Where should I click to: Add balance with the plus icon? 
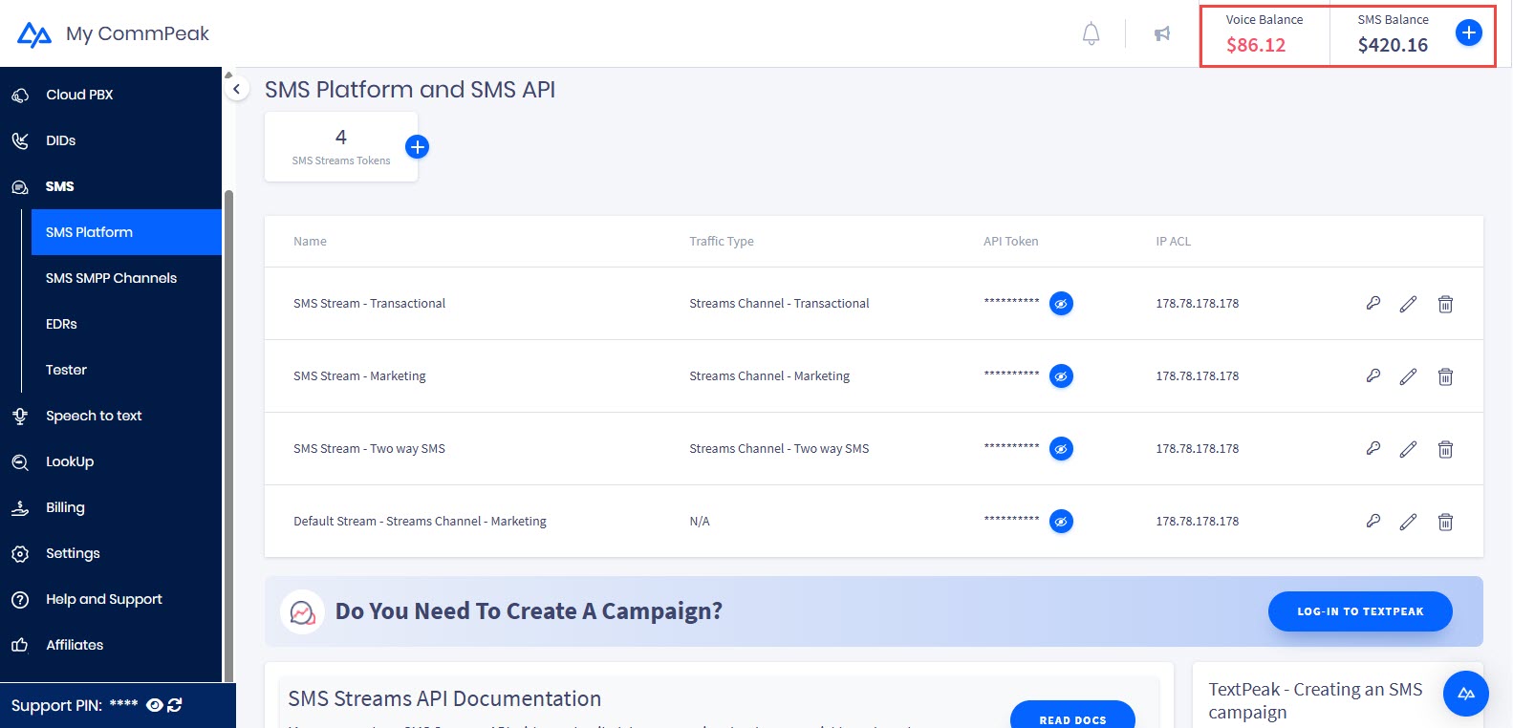point(1468,33)
